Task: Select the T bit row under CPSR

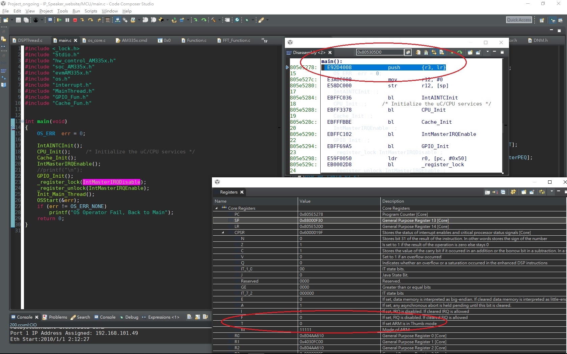Action: [x=389, y=324]
